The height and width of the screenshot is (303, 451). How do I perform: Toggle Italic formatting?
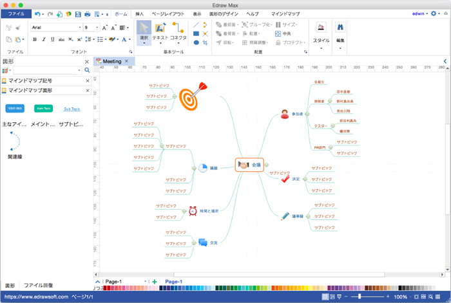(43, 40)
